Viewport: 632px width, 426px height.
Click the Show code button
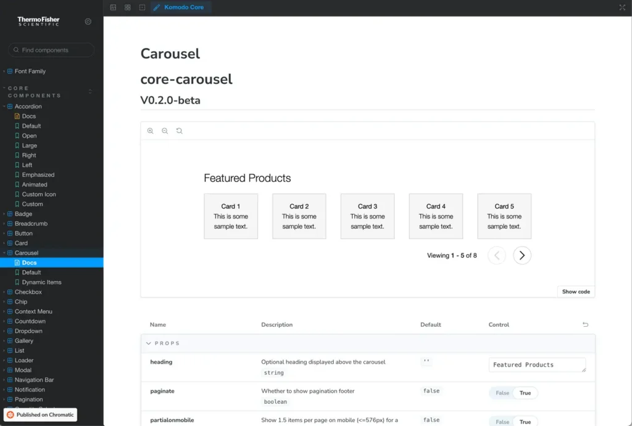pyautogui.click(x=575, y=292)
